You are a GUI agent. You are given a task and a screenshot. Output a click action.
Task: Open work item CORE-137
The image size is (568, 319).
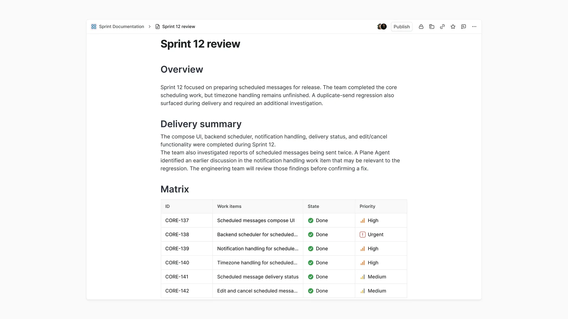[177, 220]
